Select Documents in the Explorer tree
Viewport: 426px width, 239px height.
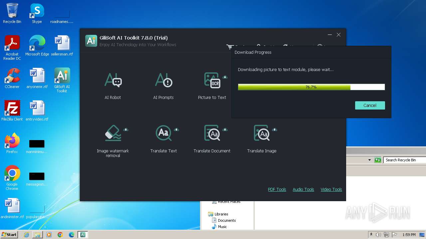[x=224, y=220]
